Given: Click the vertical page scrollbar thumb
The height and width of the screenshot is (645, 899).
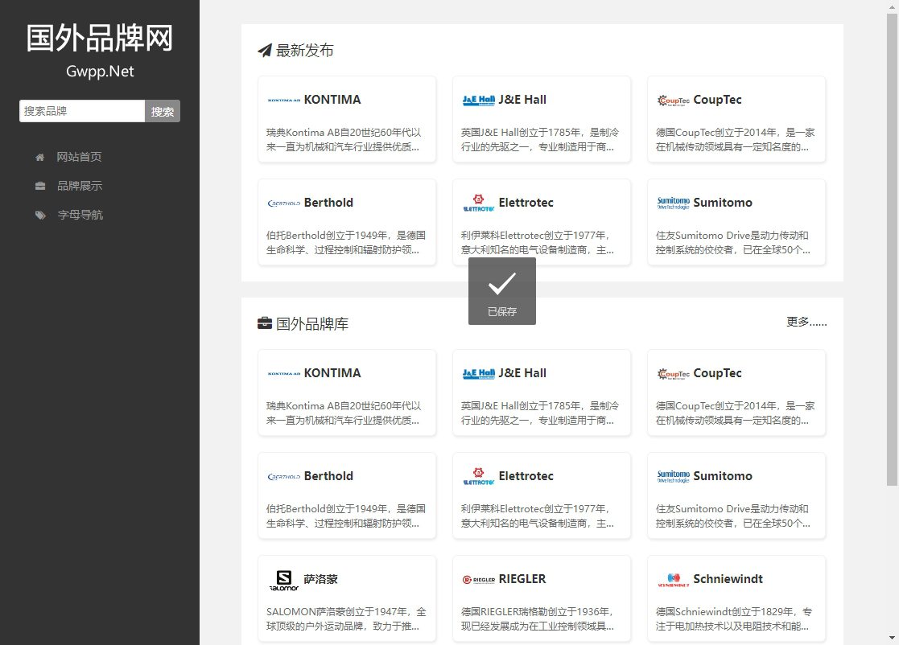Looking at the screenshot, I should click(x=892, y=249).
